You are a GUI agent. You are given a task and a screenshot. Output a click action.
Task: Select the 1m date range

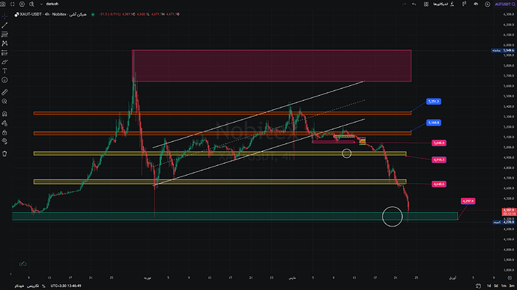click(x=504, y=286)
